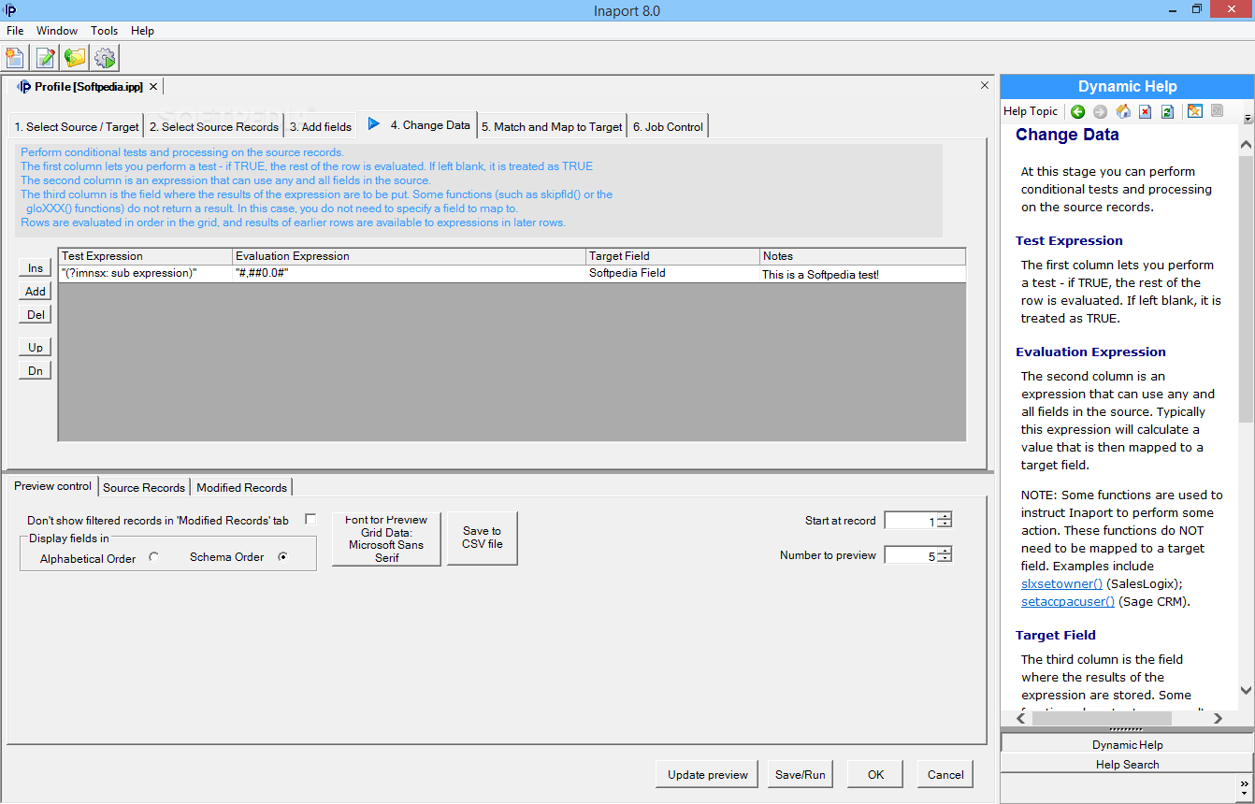Go back in Dynamic Help
The image size is (1255, 804).
click(1077, 111)
